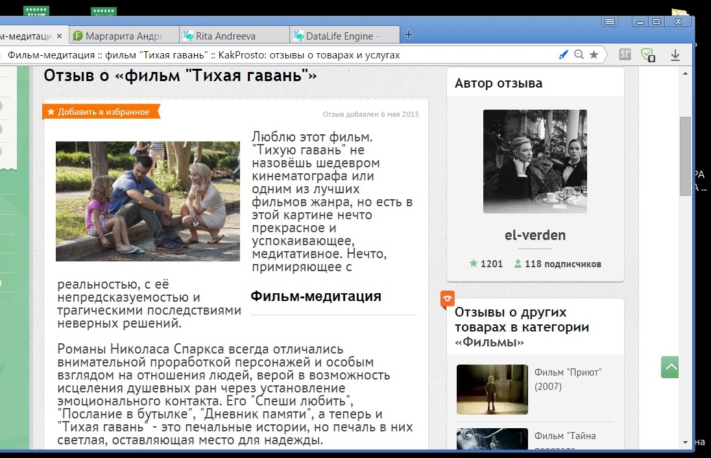Switch to the Rita Andreeva tab

pos(234,36)
